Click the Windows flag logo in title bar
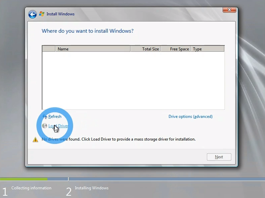 42,14
